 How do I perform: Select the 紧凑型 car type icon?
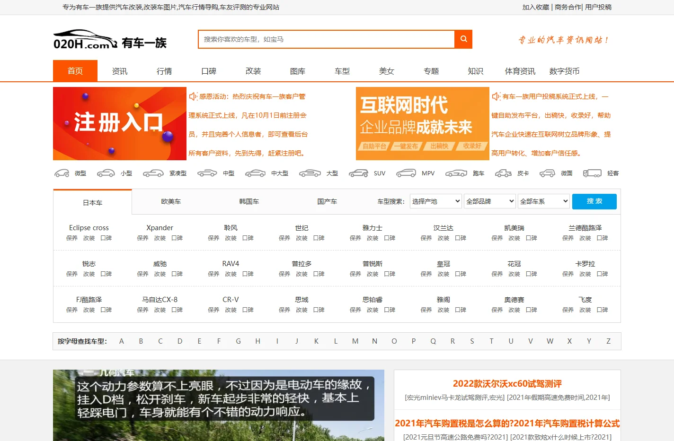pos(153,173)
